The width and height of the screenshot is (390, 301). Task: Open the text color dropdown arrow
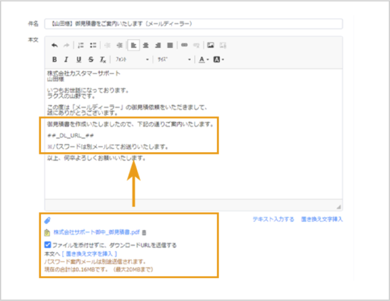[207, 59]
